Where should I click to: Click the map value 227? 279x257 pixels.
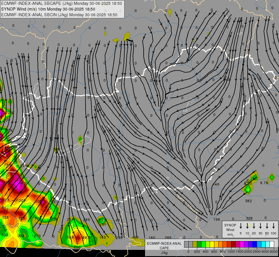[55, 202]
